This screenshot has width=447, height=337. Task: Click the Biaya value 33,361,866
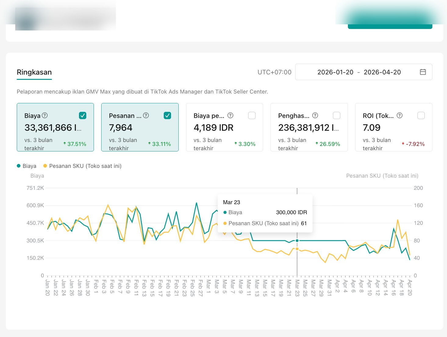[53, 128]
